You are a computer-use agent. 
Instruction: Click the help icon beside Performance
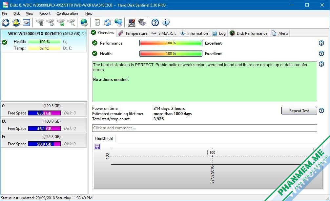pyautogui.click(x=321, y=43)
